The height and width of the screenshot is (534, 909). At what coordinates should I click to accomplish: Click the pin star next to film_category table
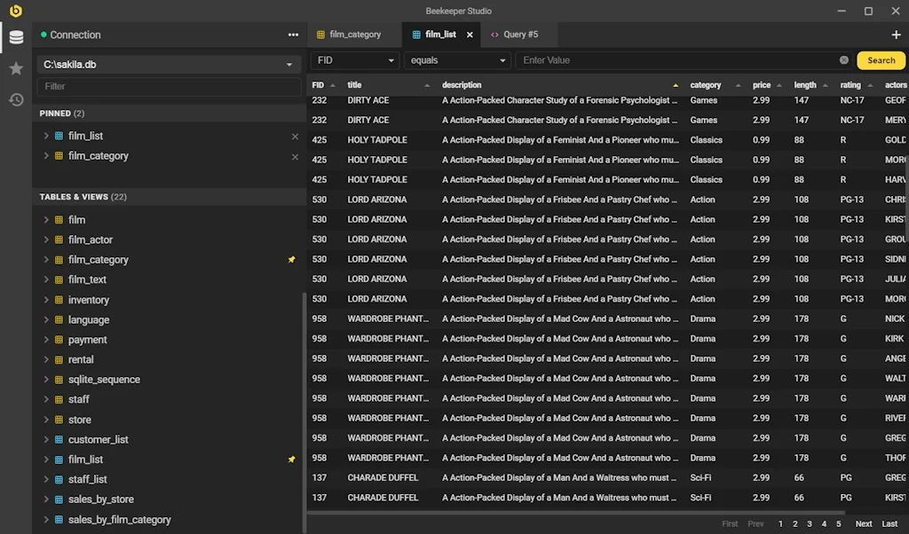tap(291, 259)
